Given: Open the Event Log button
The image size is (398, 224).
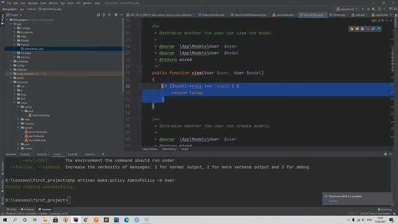Looking at the screenshot, I should [x=385, y=209].
